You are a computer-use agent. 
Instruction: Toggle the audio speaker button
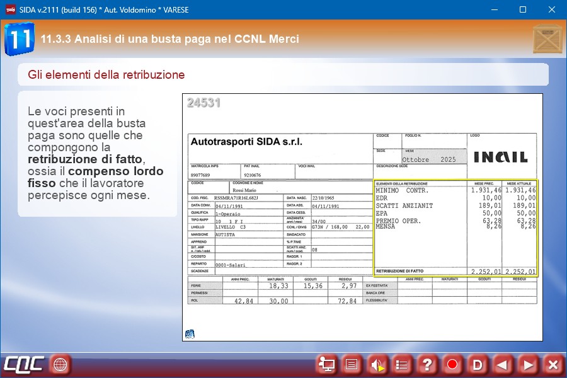[x=377, y=364]
